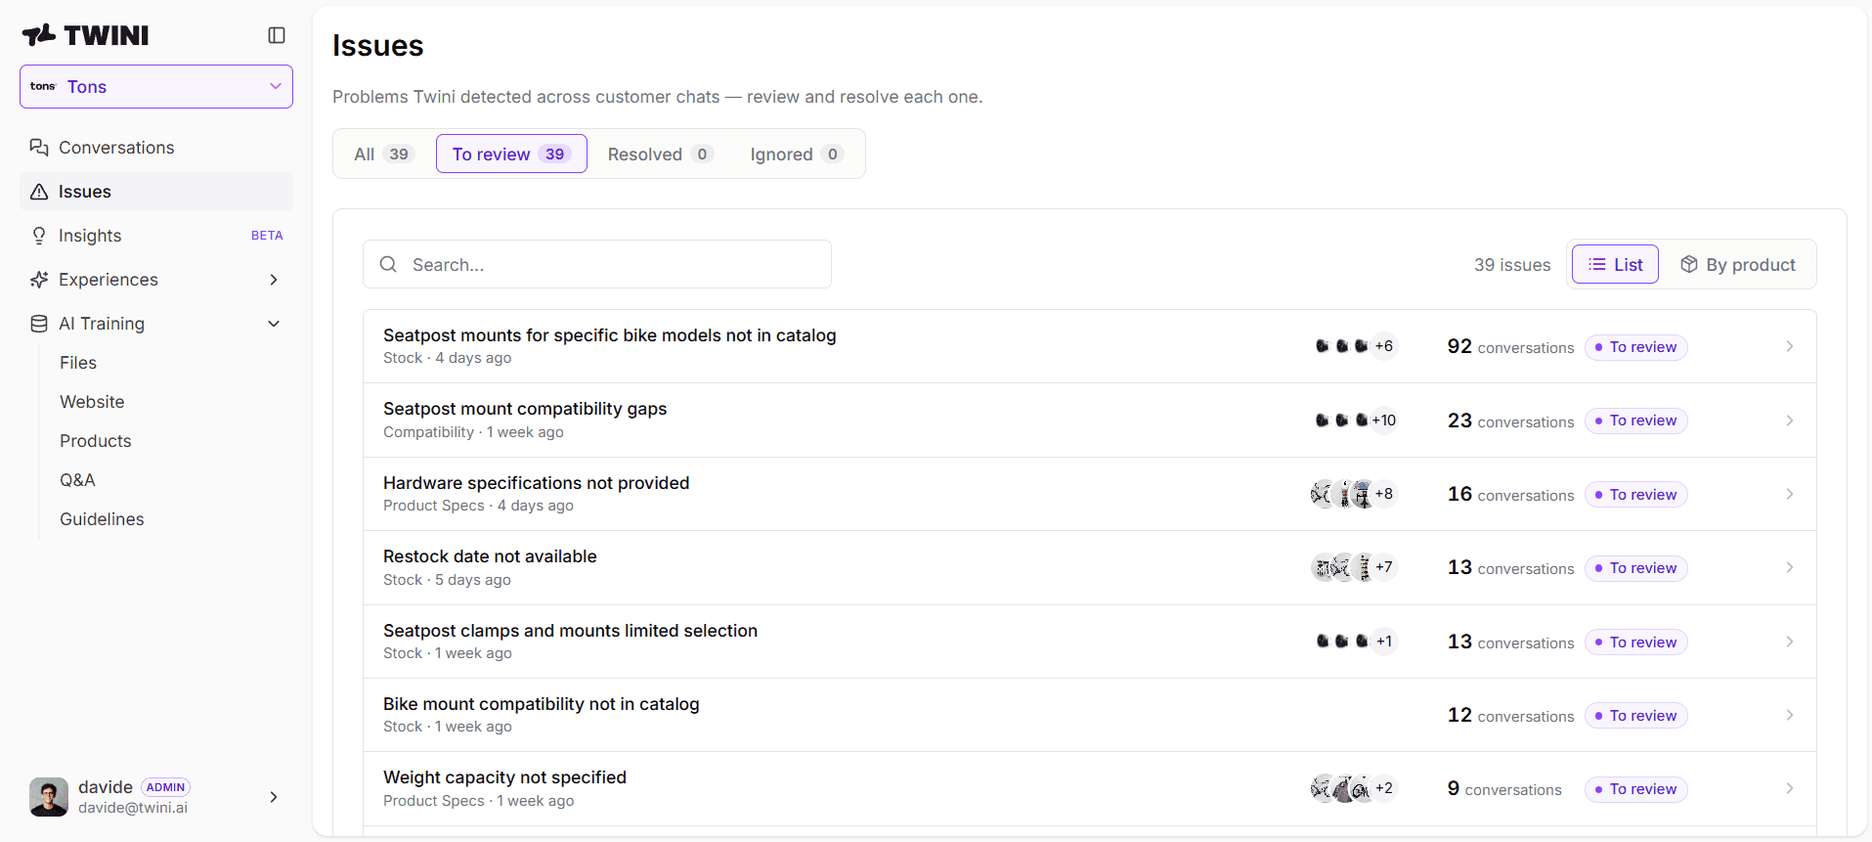The width and height of the screenshot is (1872, 842).
Task: Click the AI Training database icon
Action: pos(39,324)
